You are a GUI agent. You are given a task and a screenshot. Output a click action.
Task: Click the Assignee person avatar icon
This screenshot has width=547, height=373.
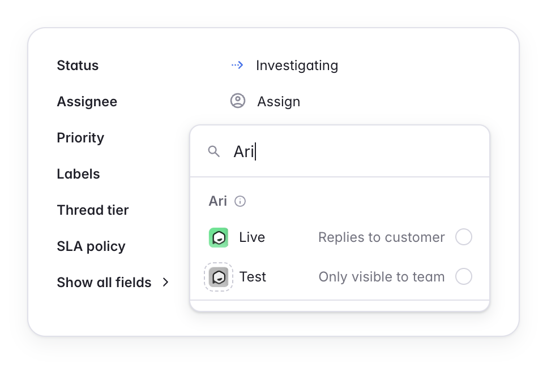click(238, 101)
